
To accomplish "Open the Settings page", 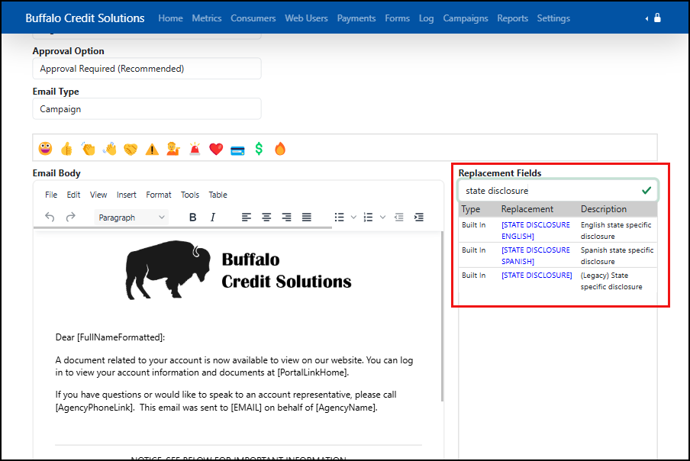I will [x=553, y=18].
